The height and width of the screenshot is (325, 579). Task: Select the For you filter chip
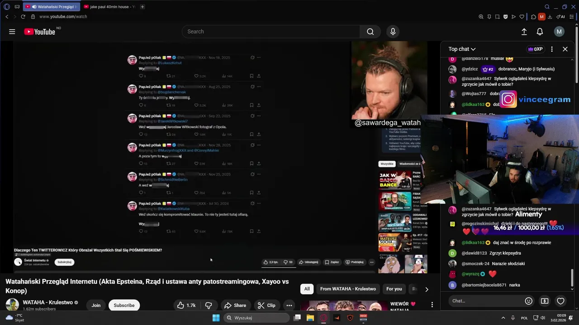click(x=394, y=289)
